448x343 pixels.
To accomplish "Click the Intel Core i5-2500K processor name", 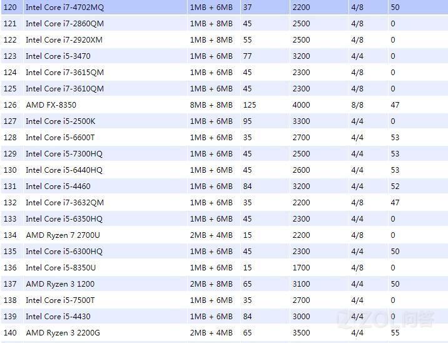I will click(60, 121).
